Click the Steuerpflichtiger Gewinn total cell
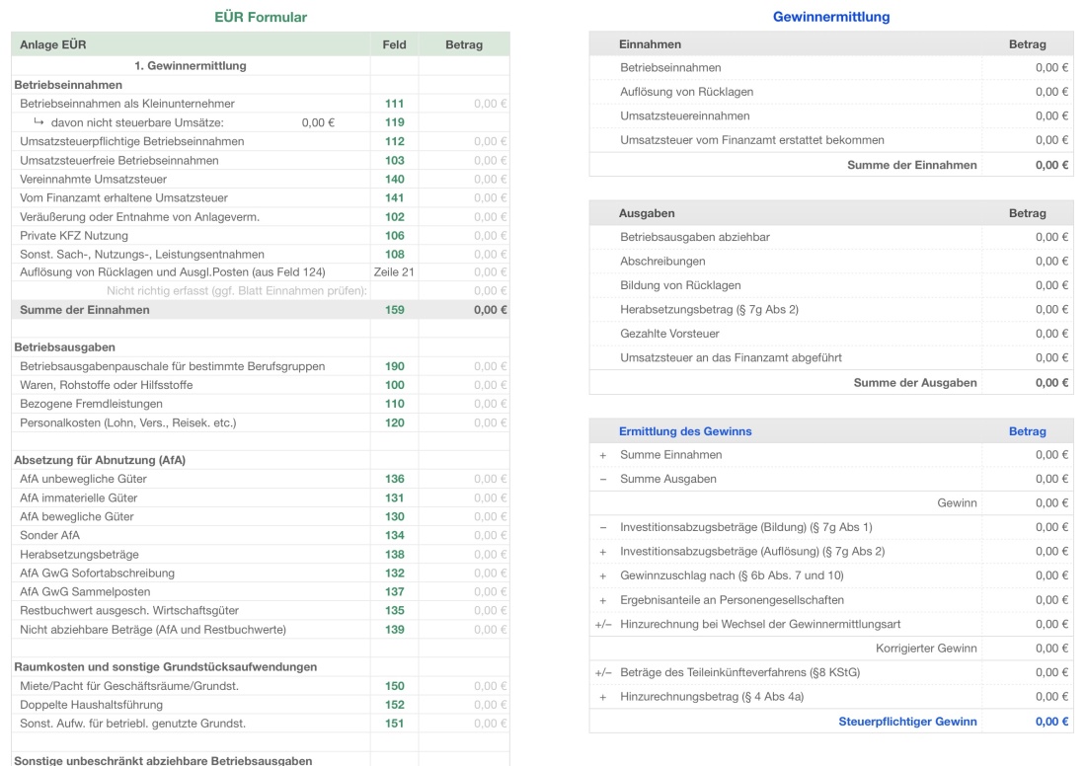 point(1050,722)
